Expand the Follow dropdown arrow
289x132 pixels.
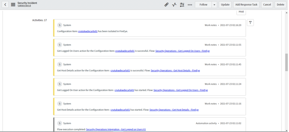(x=214, y=5)
